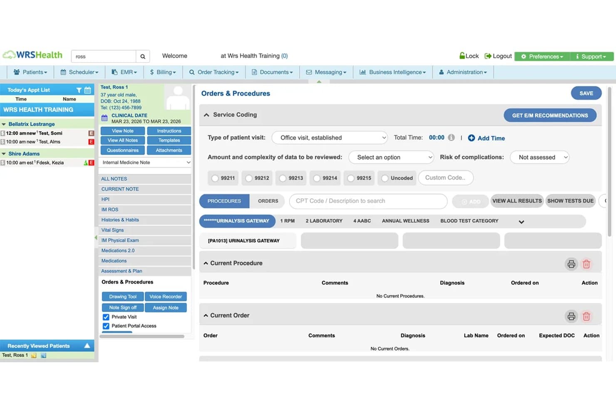The image size is (616, 410).
Task: Open the Order Tracking menu
Action: 214,72
